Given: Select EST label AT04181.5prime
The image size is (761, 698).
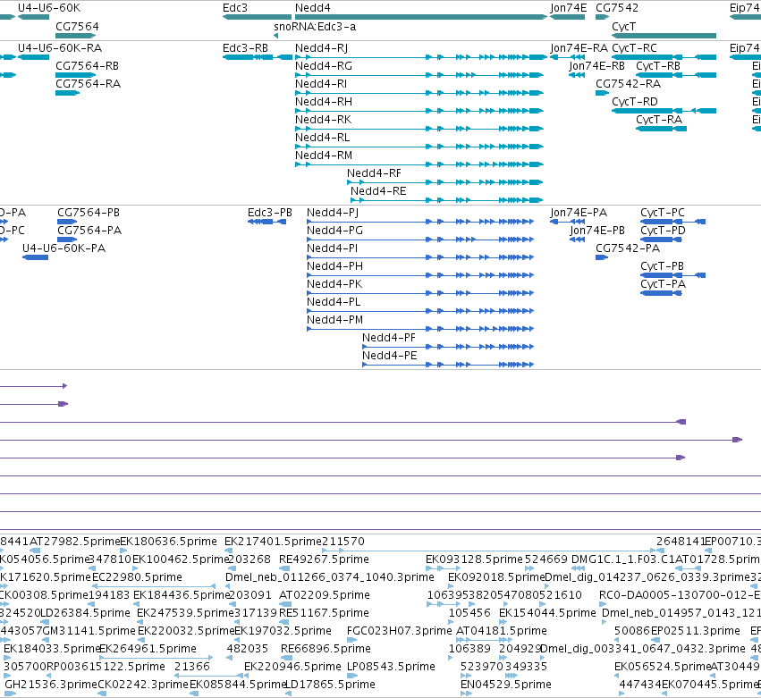Looking at the screenshot, I should [x=502, y=631].
